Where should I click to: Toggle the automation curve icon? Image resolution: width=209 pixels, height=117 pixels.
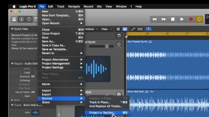[133, 29]
